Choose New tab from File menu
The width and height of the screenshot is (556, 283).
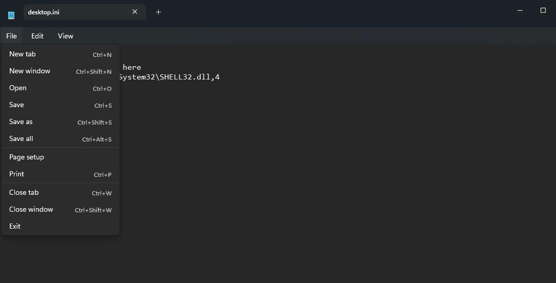23,54
